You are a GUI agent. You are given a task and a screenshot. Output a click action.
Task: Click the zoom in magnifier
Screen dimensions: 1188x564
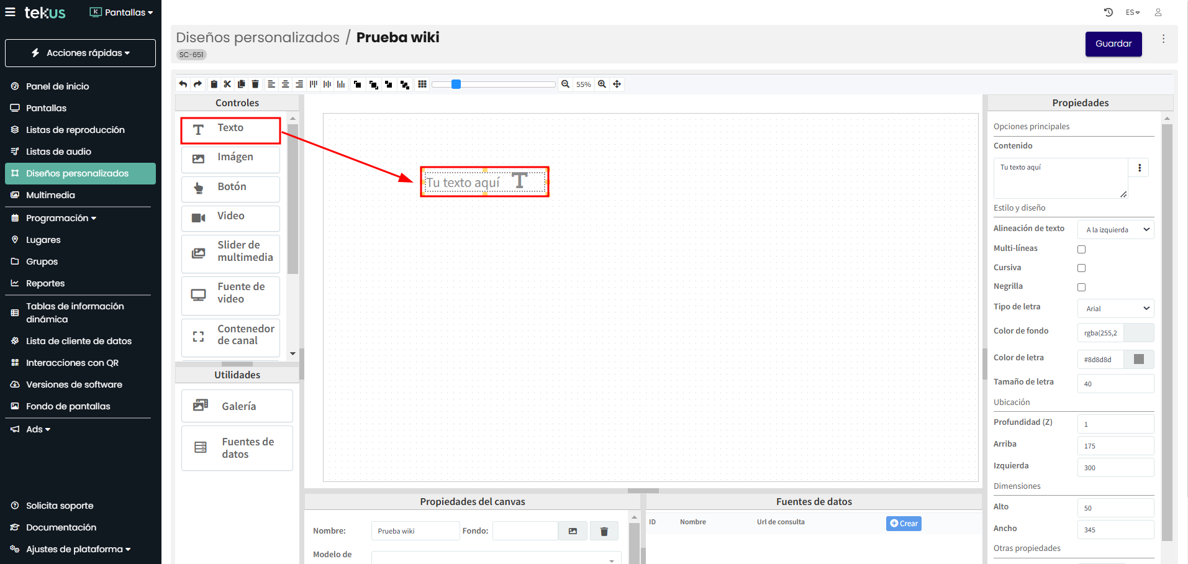(602, 84)
